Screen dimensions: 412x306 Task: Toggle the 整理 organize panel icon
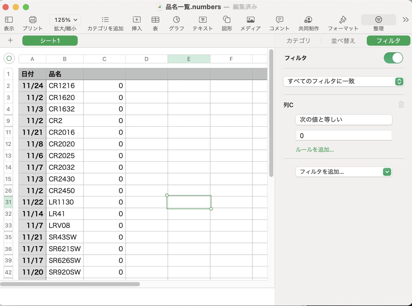click(379, 20)
